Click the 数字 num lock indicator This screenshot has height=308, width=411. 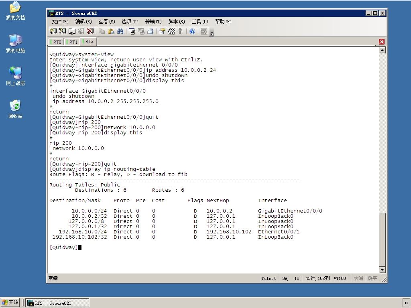[x=372, y=278]
